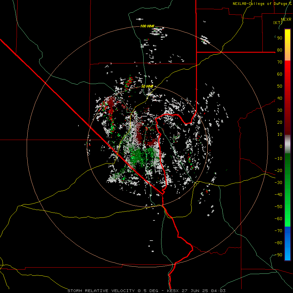293x293 pixels.
Task: Click the "-60" value on velocity scale
Action: [x=278, y=219]
